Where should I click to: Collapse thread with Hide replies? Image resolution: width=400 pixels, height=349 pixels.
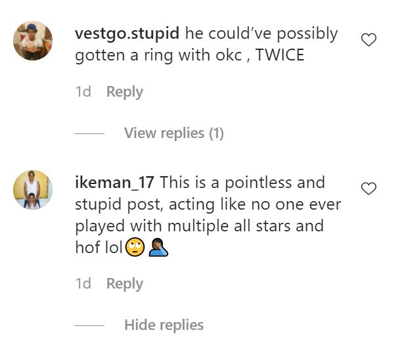pos(164,325)
